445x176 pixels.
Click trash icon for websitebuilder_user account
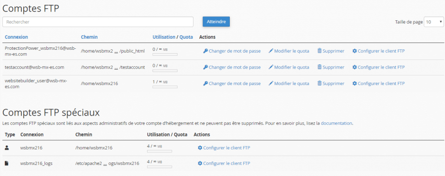[319, 84]
